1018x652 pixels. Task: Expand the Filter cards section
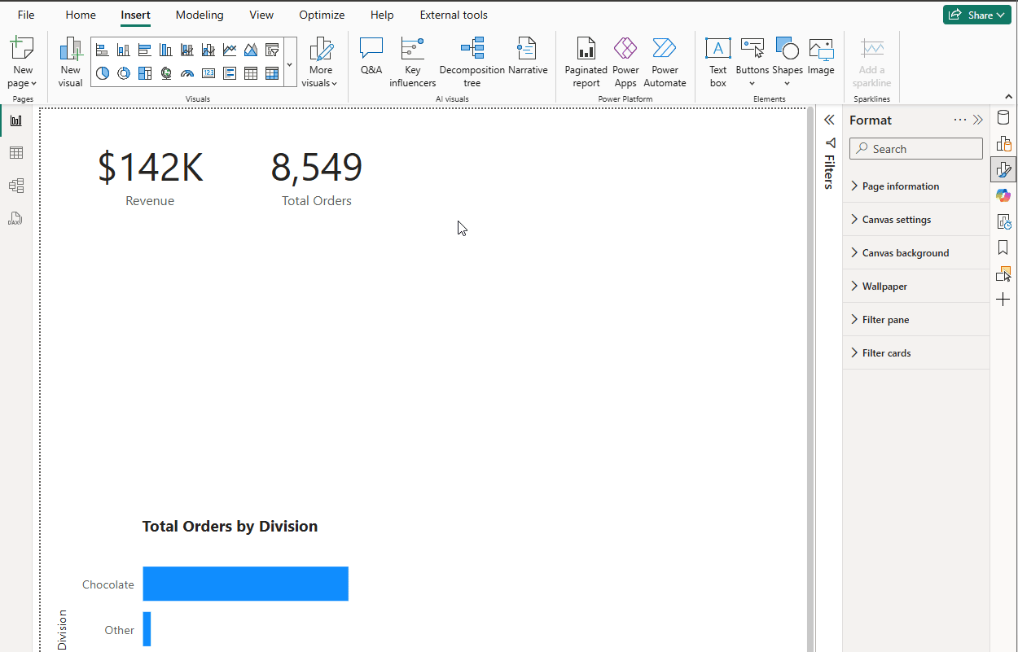click(916, 353)
